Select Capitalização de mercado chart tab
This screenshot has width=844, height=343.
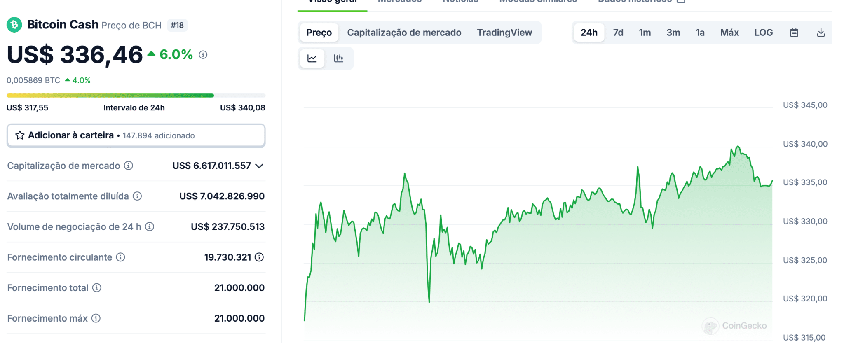tap(404, 33)
